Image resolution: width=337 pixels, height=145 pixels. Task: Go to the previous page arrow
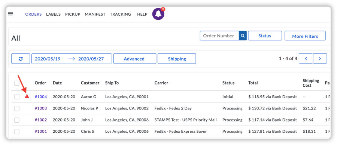306,59
